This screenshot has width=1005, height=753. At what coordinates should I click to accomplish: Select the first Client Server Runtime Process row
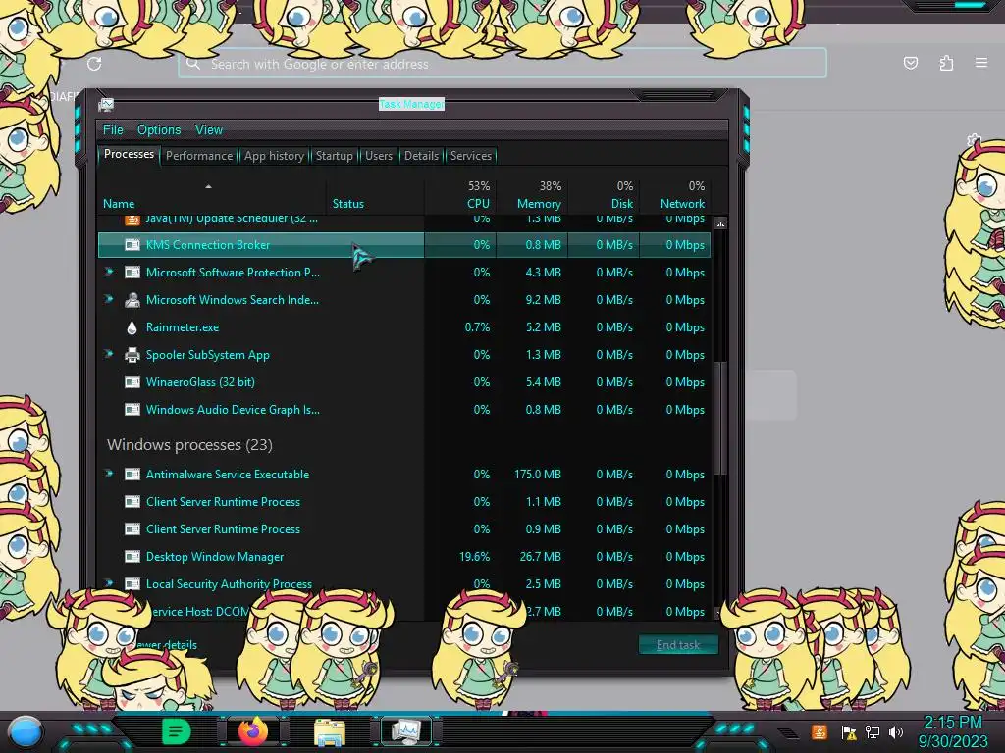pos(404,502)
